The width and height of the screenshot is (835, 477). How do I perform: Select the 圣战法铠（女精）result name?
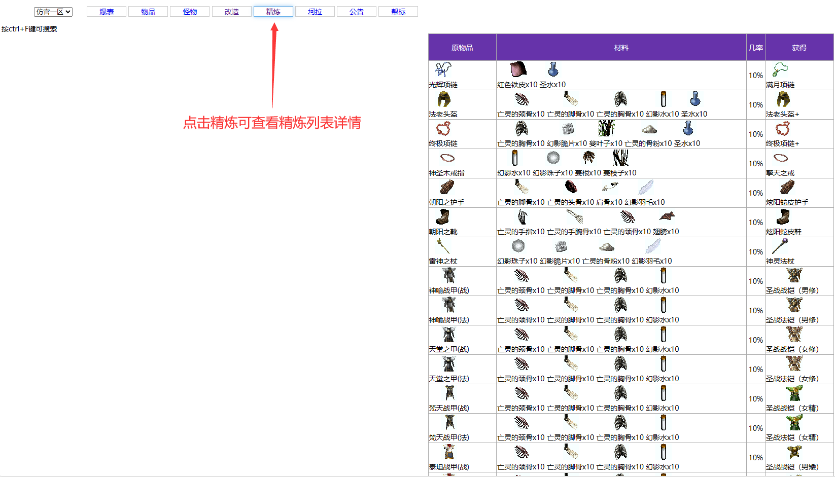coord(792,437)
